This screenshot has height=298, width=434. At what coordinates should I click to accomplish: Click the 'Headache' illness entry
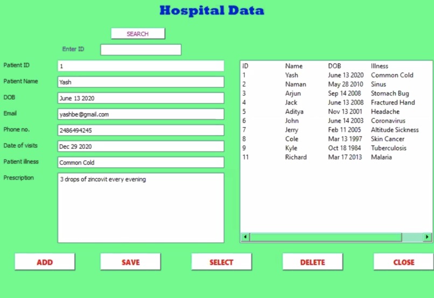click(386, 112)
